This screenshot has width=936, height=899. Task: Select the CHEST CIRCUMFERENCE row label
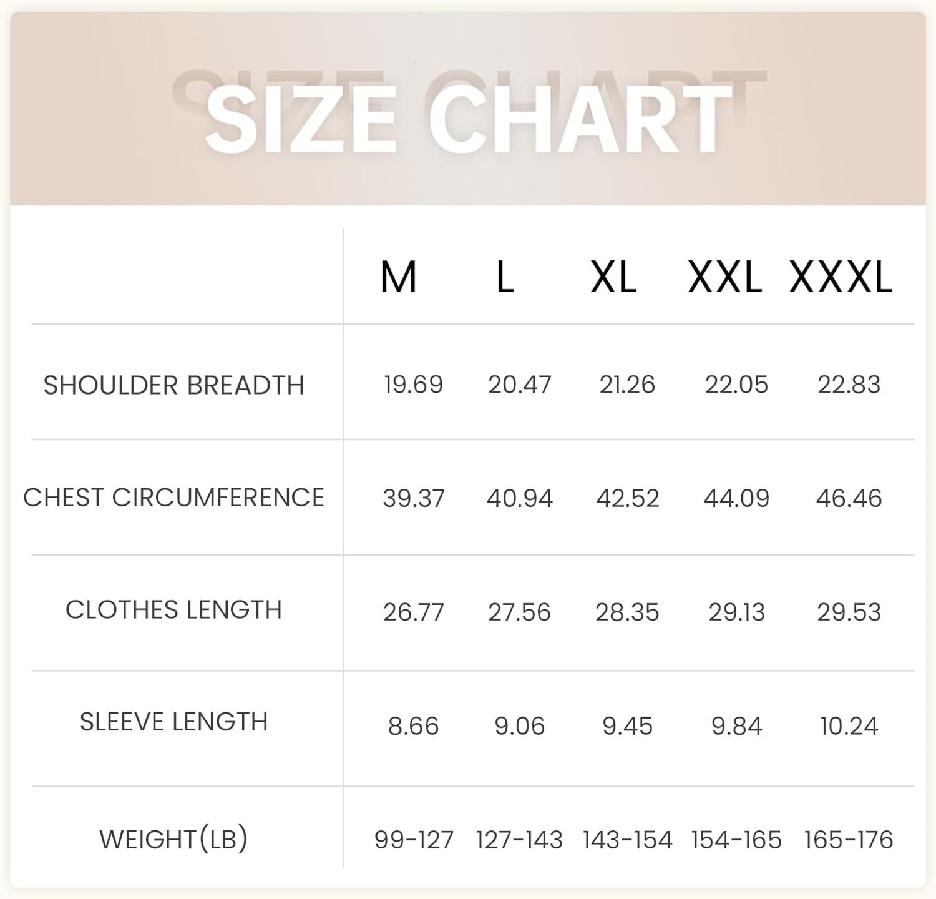173,498
